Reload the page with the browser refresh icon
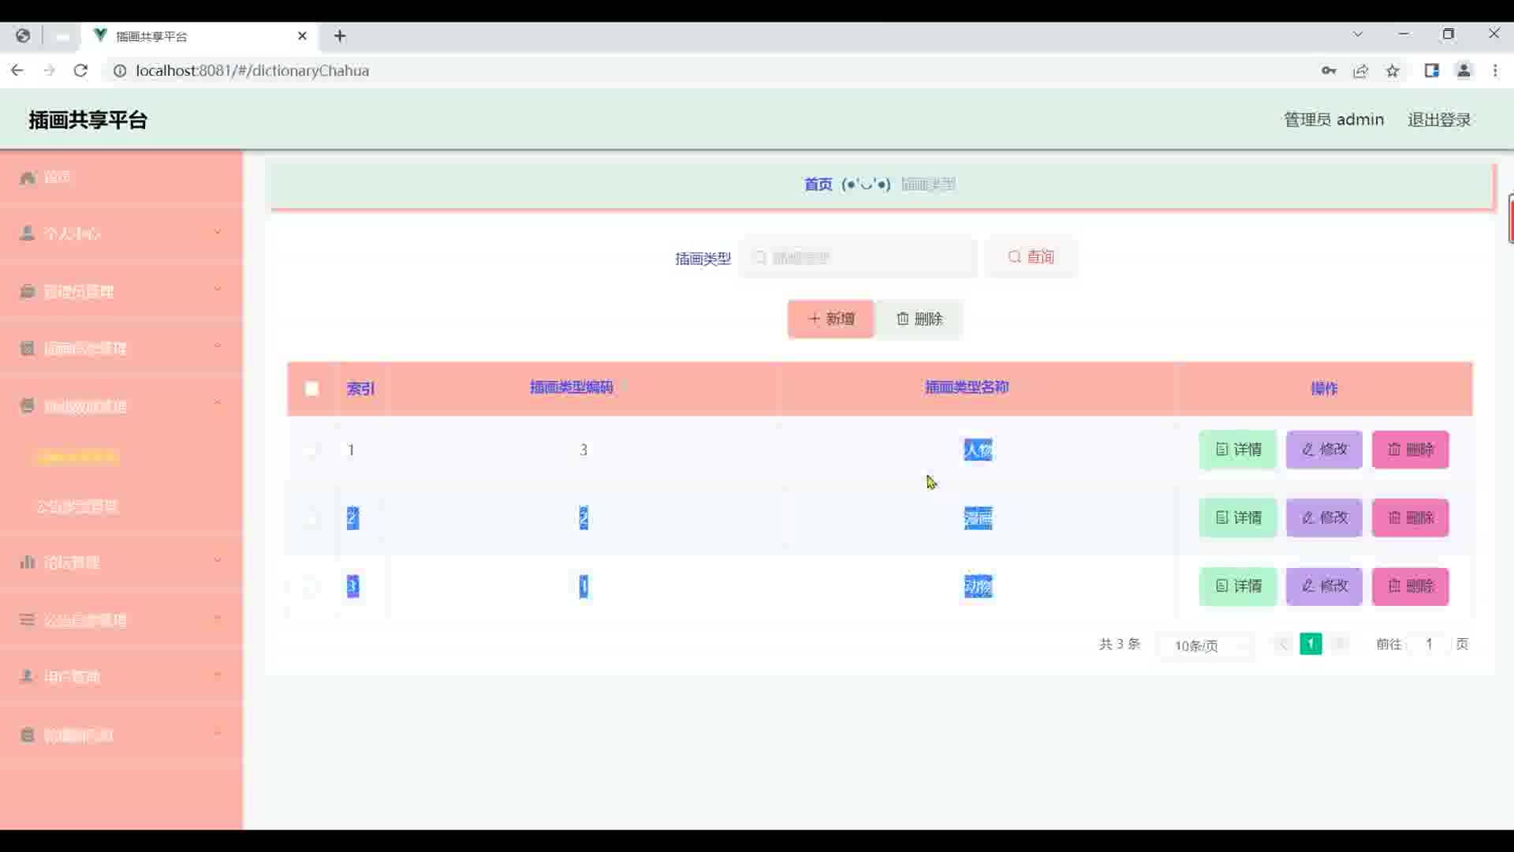The width and height of the screenshot is (1514, 852). [80, 71]
